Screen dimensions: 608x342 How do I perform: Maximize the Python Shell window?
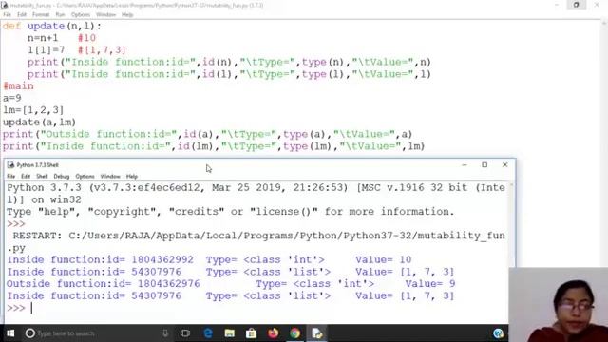pyautogui.click(x=484, y=165)
